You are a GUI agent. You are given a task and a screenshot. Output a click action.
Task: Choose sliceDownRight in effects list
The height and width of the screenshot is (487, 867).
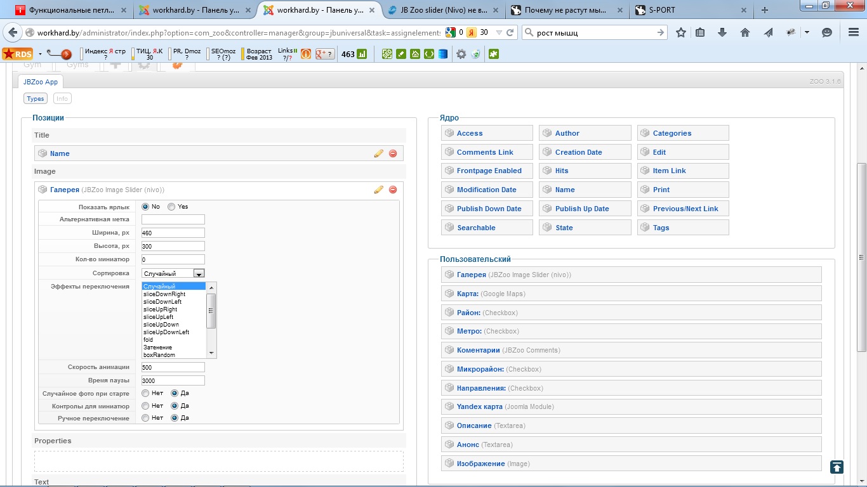click(x=164, y=294)
